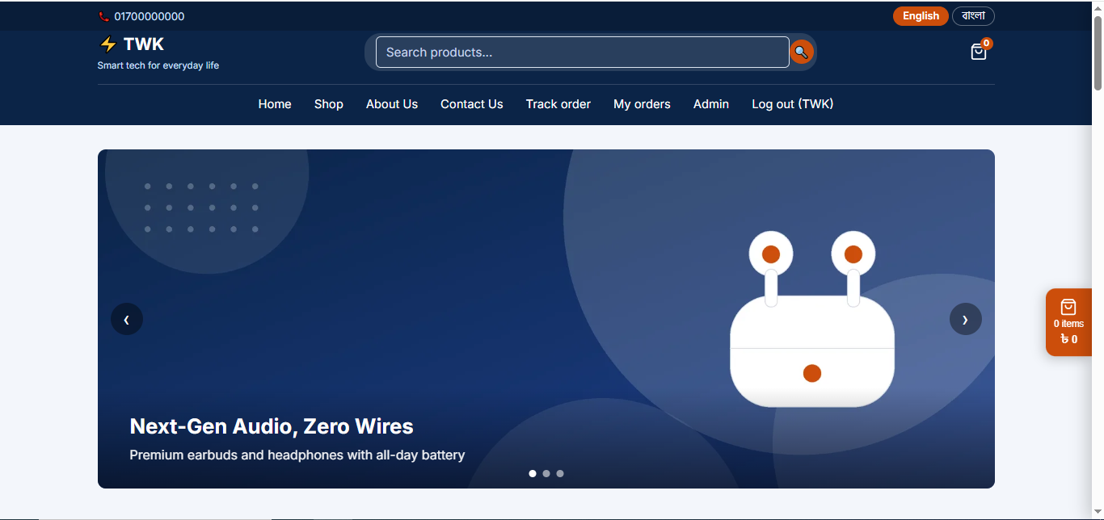Image resolution: width=1104 pixels, height=520 pixels.
Task: Click in the Search products field
Action: (583, 52)
